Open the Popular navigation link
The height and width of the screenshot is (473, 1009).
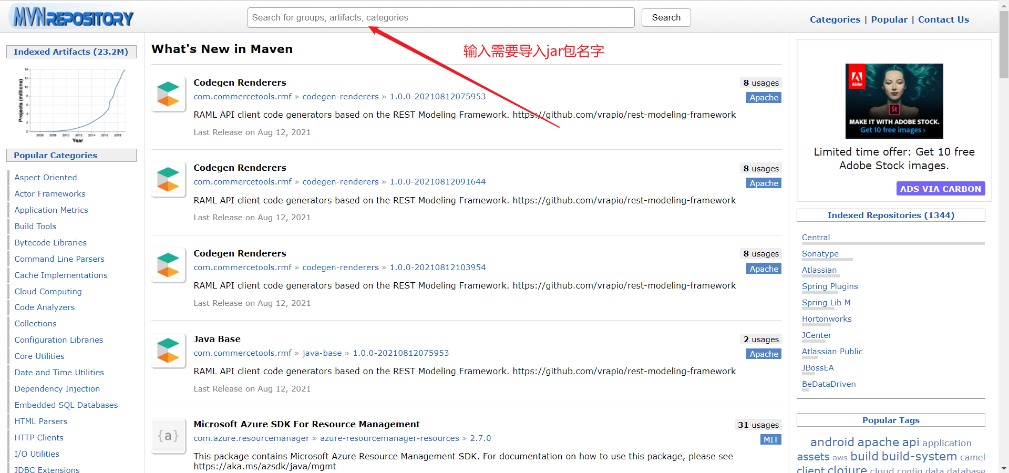coord(889,19)
